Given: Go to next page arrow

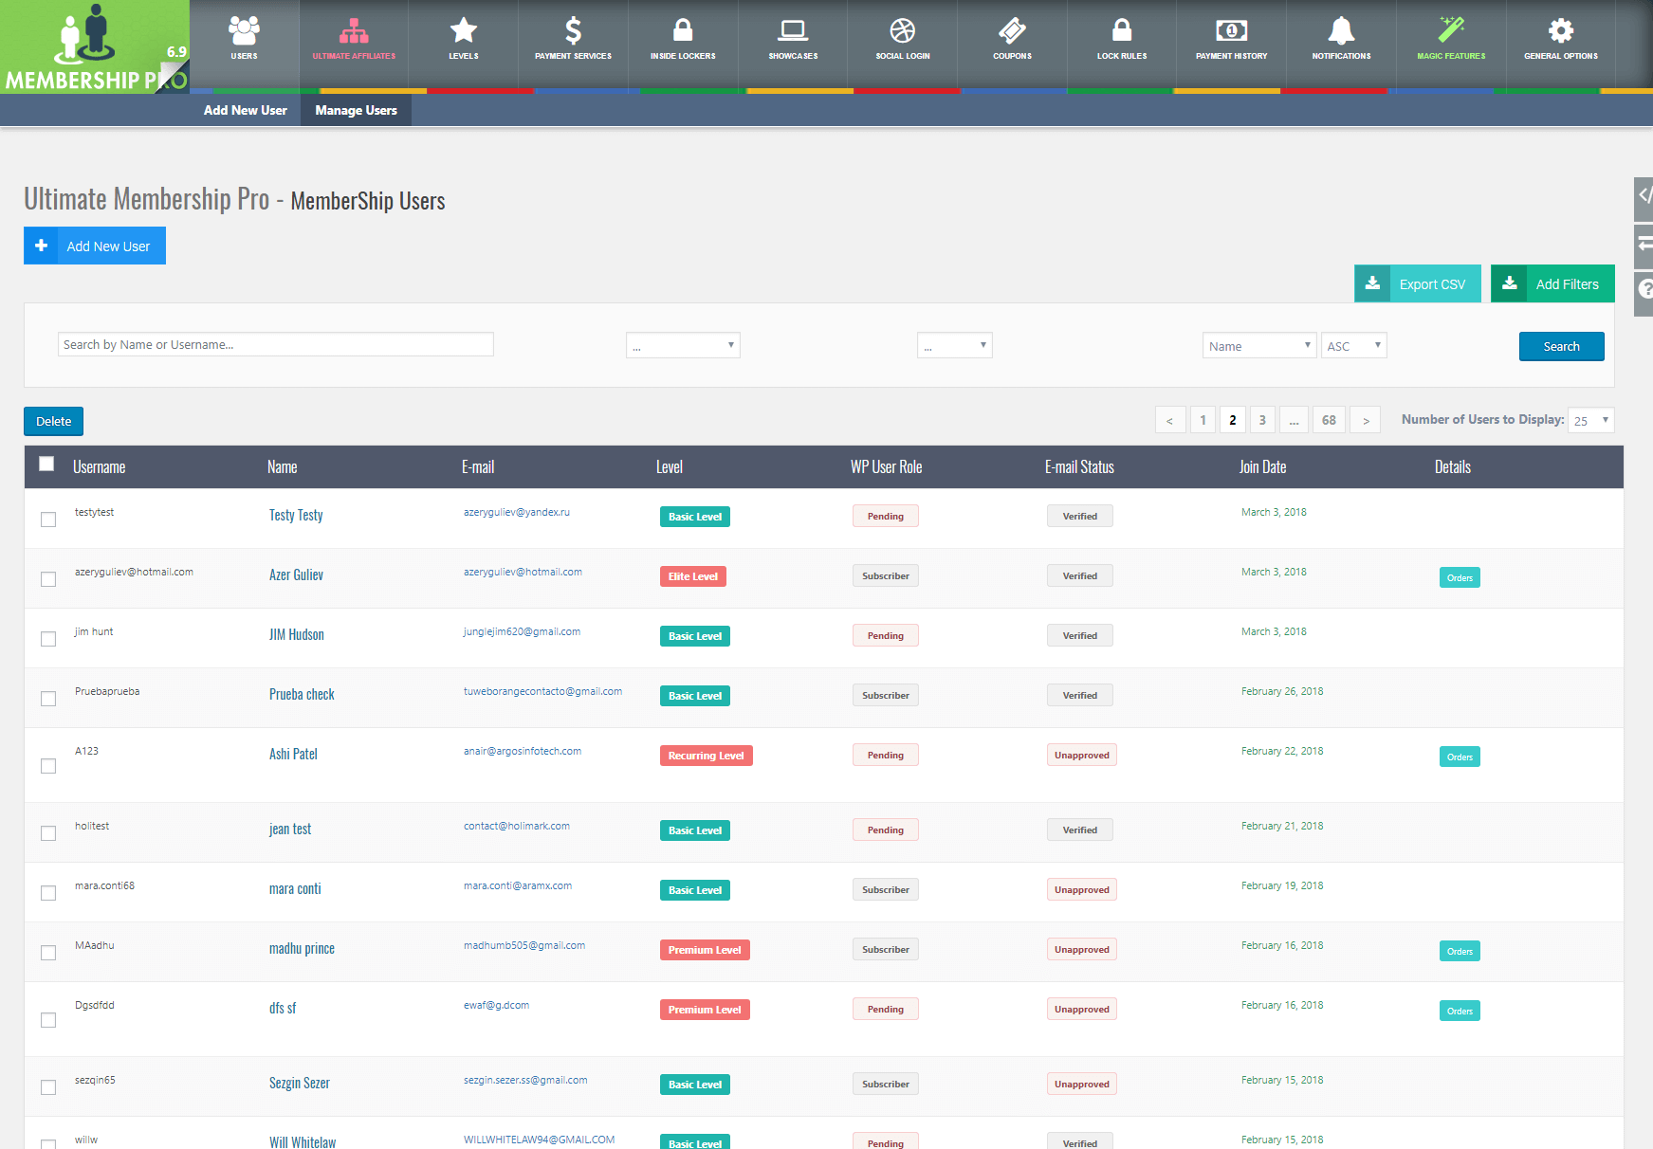Looking at the screenshot, I should (1366, 420).
